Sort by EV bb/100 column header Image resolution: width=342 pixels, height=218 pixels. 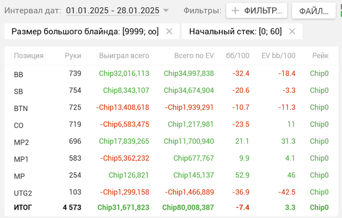coord(278,56)
